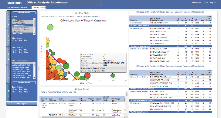Choose Use of Force by Specific Officer in the tooltip
This screenshot has width=221, height=118.
click(x=103, y=71)
